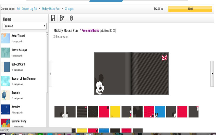Viewport: 216px width, 135px height.
Task: Select the Art of Travel theme
Action: (23, 38)
